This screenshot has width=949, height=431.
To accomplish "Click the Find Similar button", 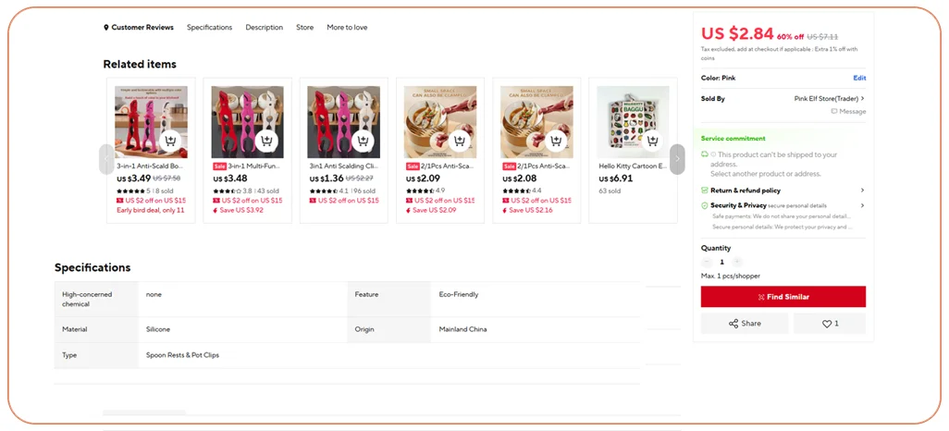I will [x=783, y=297].
